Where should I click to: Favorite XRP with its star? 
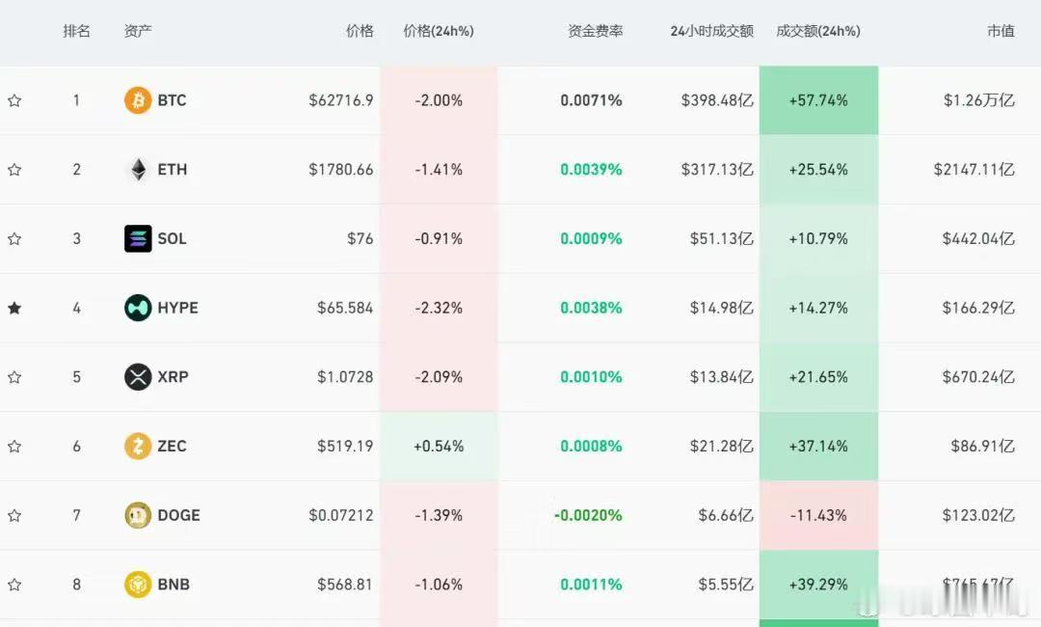[14, 376]
